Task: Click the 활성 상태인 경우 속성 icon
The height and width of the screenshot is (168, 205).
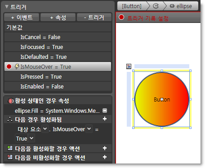Action: (x=10, y=101)
